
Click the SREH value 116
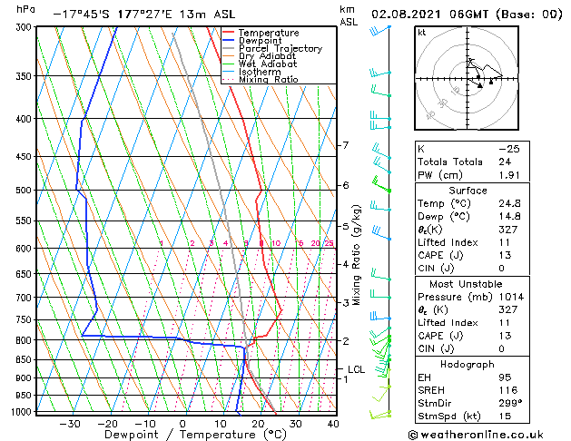point(507,390)
